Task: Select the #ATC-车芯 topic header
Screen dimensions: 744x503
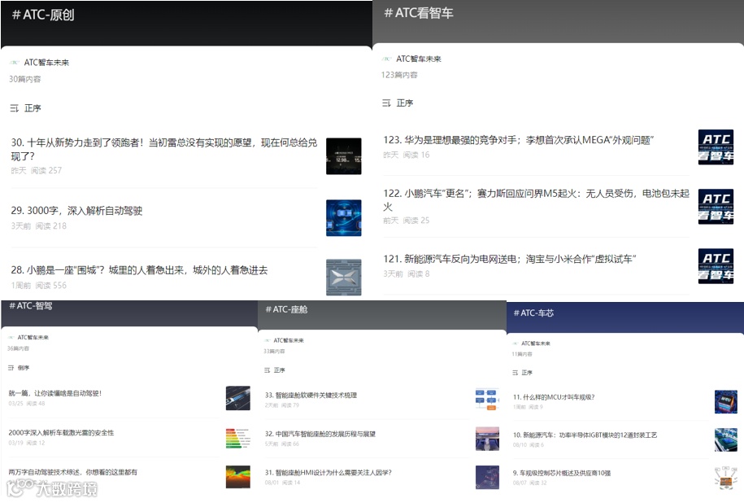Action: pos(533,313)
